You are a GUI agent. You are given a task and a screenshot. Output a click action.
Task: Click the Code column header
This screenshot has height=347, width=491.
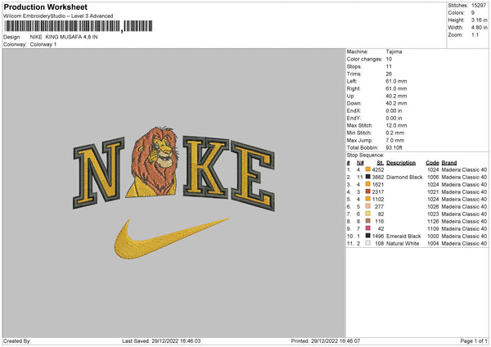432,163
